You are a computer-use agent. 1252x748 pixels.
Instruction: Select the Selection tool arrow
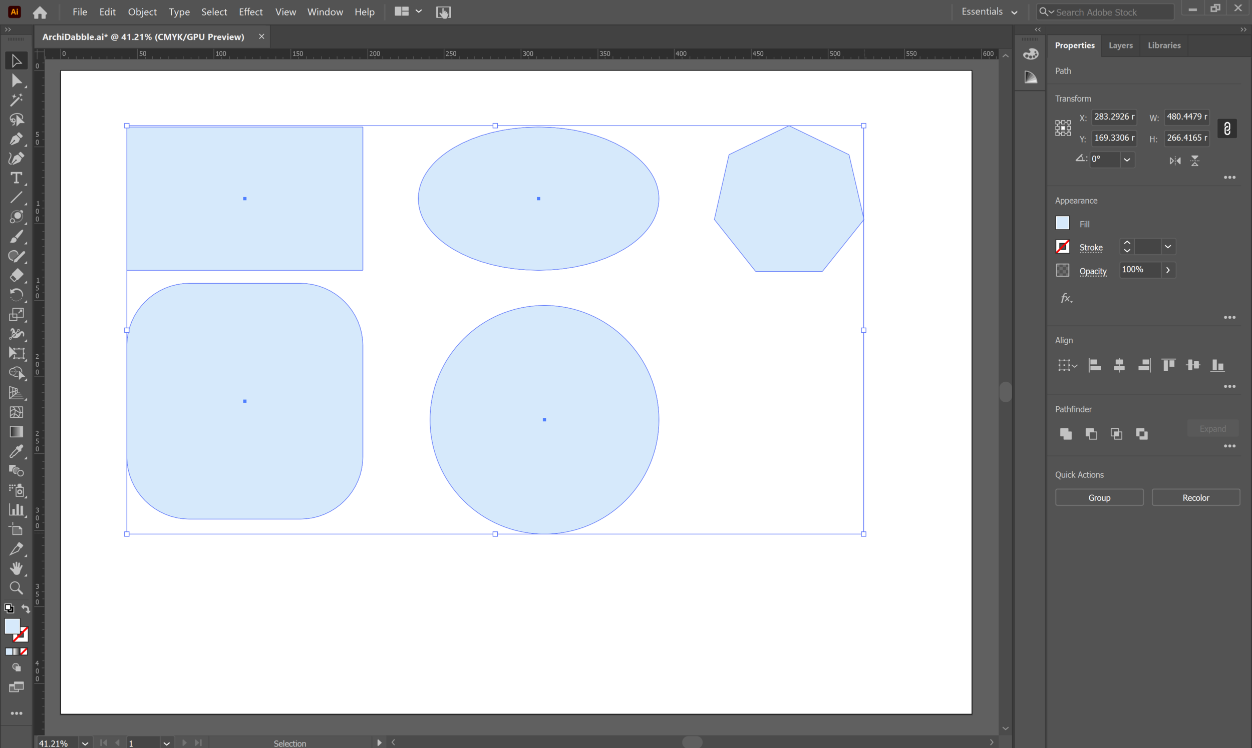tap(16, 61)
